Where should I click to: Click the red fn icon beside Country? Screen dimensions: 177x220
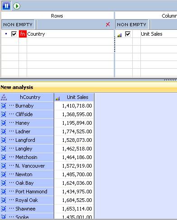(23, 34)
